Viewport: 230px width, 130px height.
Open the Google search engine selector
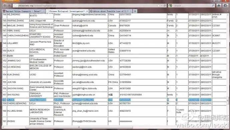click(x=171, y=6)
